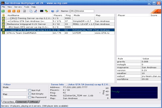
Task: Select the Corbina GTA San Andreas 1 server
Action: coord(58,21)
